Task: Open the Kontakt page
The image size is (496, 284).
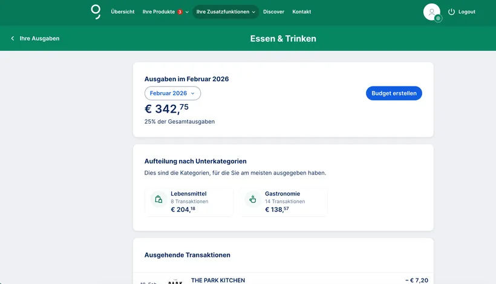Action: tap(301, 12)
